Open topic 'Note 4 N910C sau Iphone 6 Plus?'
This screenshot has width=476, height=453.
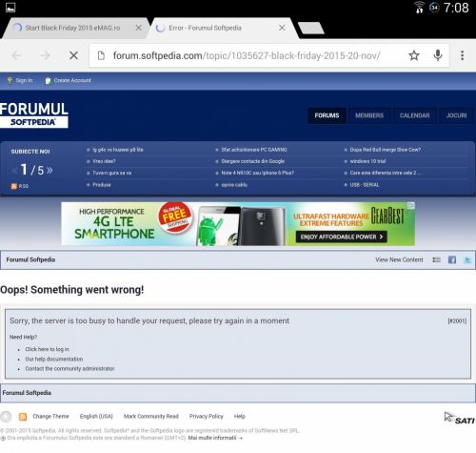coord(258,173)
